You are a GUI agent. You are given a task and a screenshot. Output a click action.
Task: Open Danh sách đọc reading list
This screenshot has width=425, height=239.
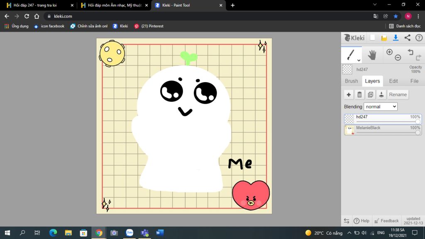click(405, 26)
